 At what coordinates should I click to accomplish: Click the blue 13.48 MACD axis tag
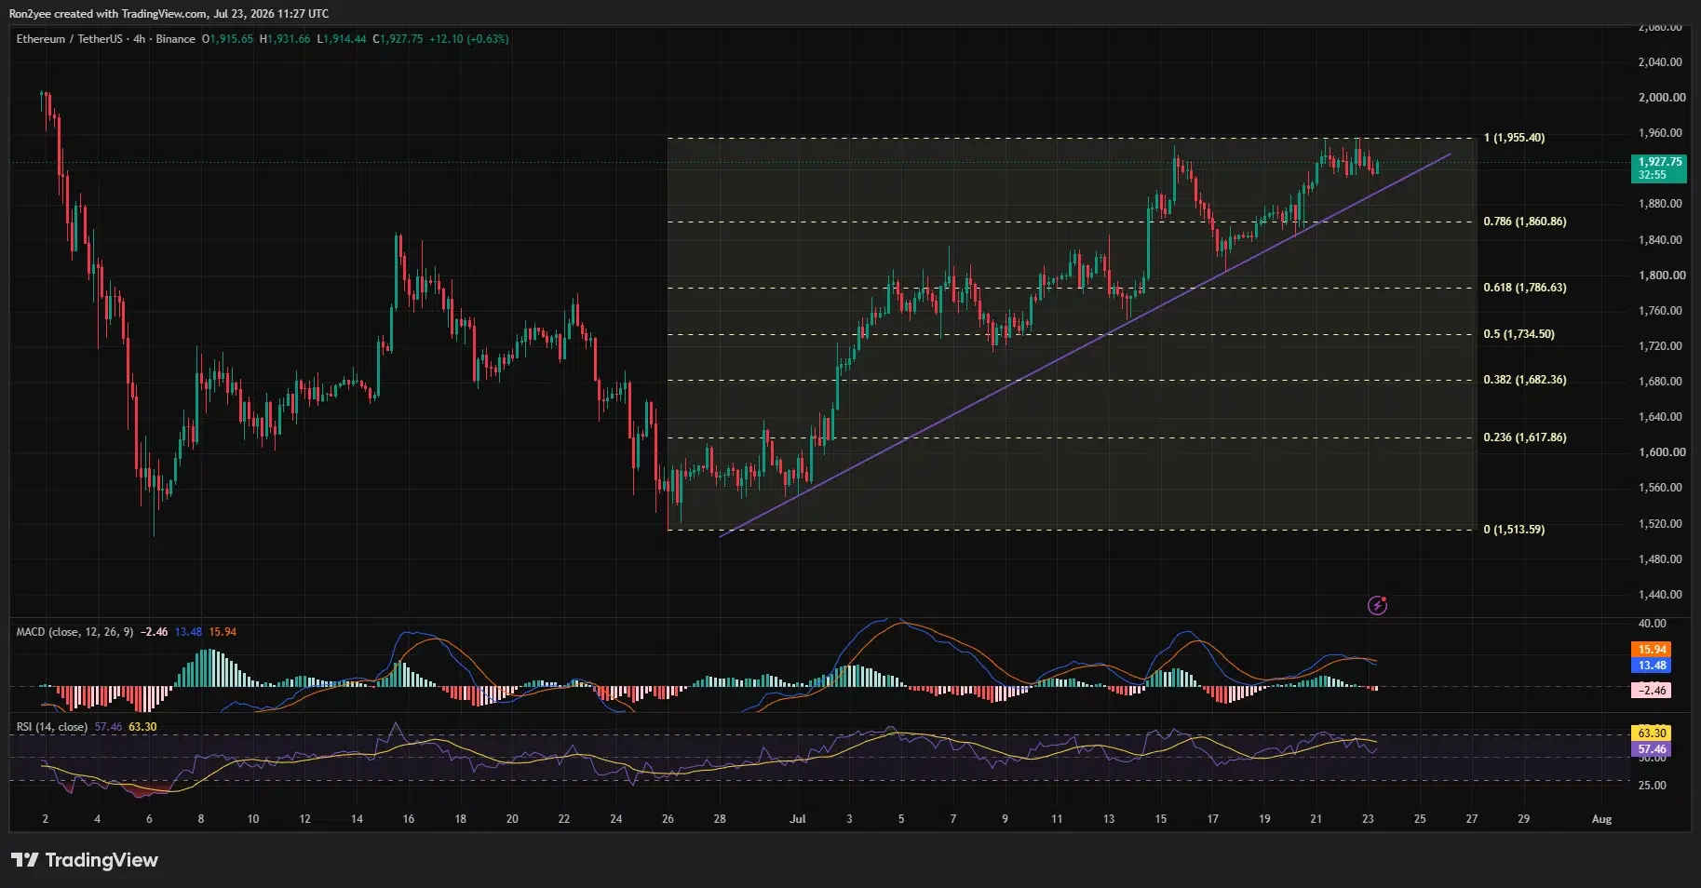(1652, 666)
